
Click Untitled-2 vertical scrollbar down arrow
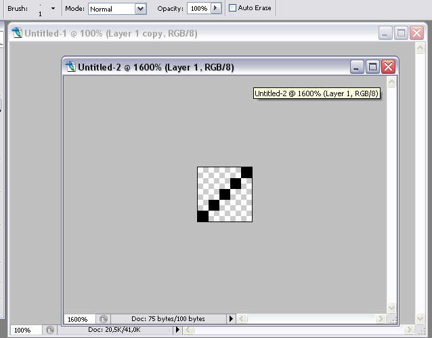pos(391,308)
